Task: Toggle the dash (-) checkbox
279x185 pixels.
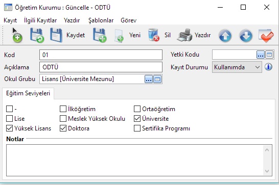Action: [9, 109]
